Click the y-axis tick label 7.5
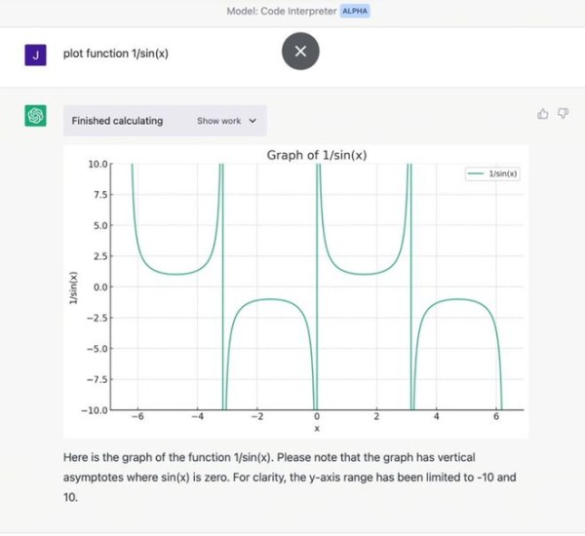 [100, 195]
